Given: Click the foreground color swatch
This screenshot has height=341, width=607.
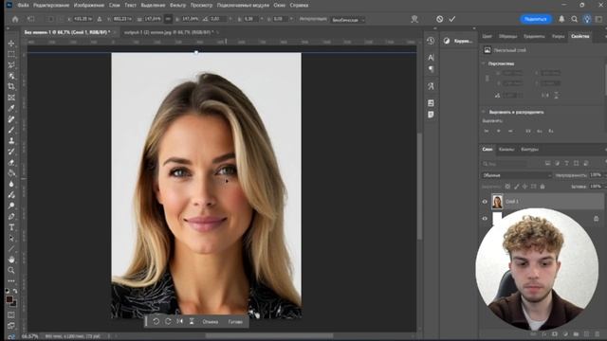Looking at the screenshot, I should tap(9, 299).
